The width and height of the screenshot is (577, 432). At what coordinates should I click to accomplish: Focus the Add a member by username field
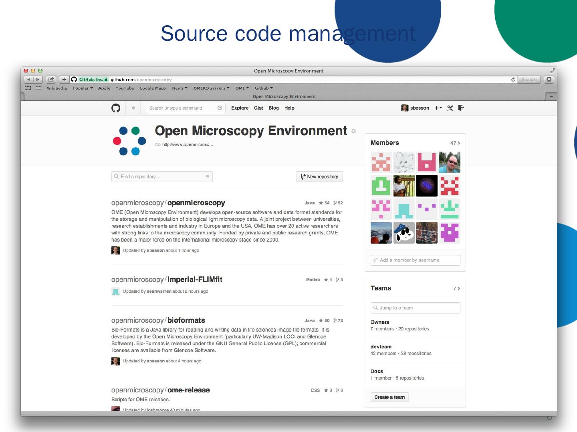(416, 260)
